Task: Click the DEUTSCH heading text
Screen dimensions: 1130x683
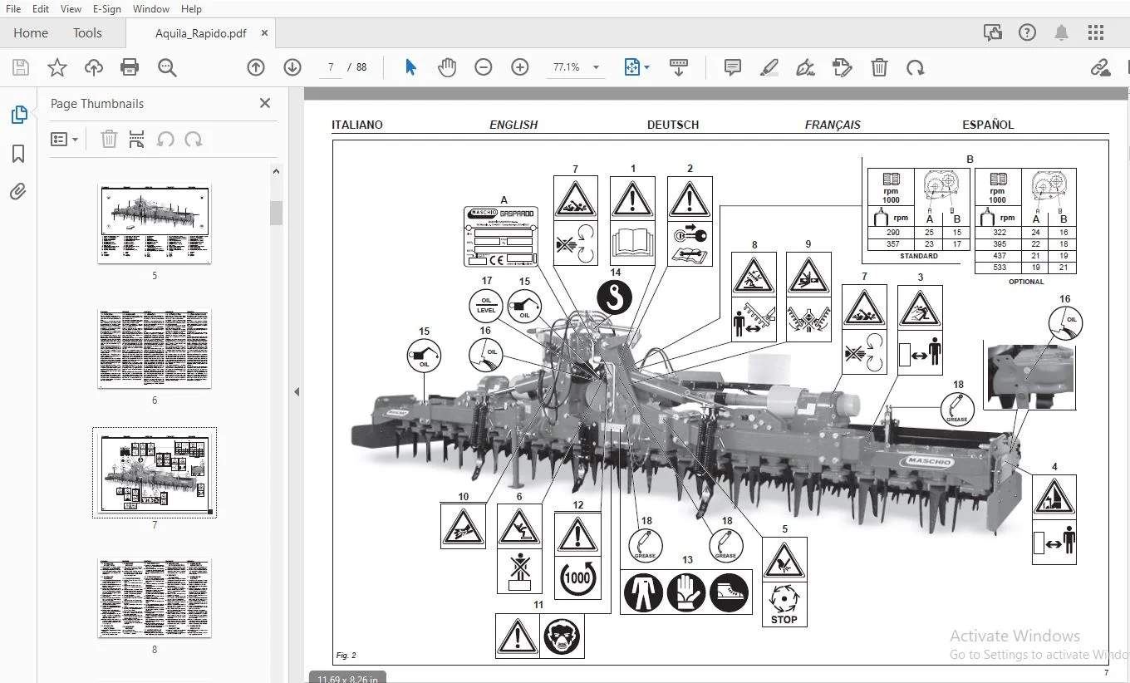Action: 673,125
